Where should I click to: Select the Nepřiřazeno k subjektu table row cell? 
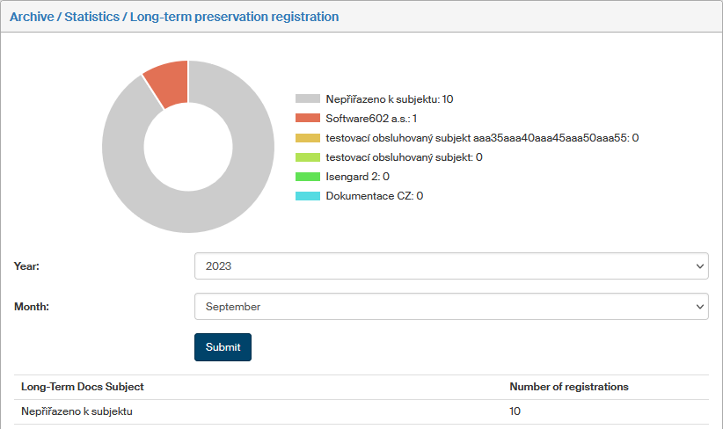pyautogui.click(x=77, y=411)
